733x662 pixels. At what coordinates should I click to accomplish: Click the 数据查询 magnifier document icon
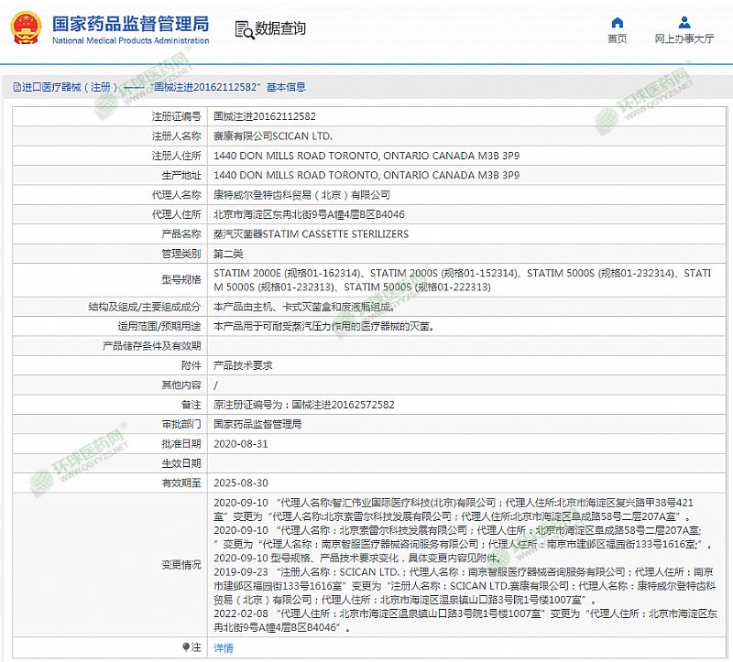point(242,29)
